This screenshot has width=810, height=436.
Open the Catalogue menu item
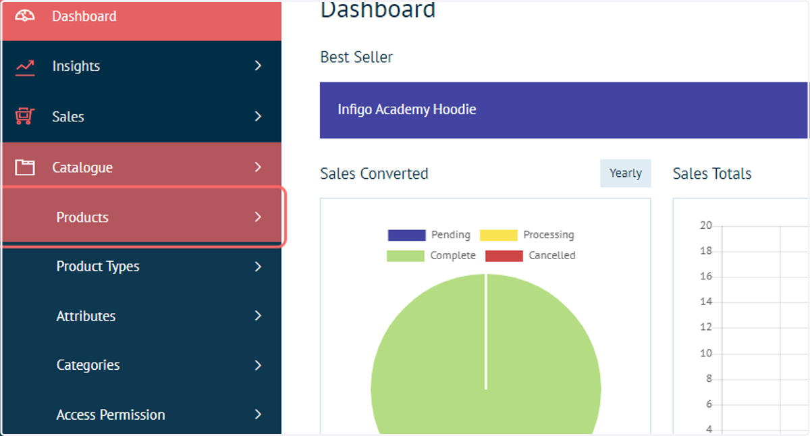(142, 167)
